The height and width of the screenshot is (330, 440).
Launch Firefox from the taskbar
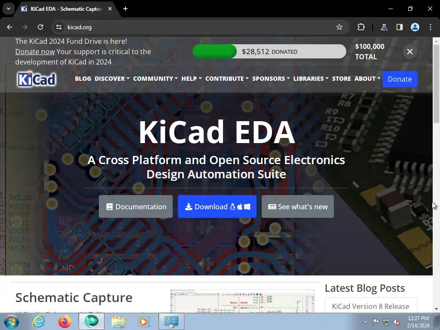pos(64,321)
